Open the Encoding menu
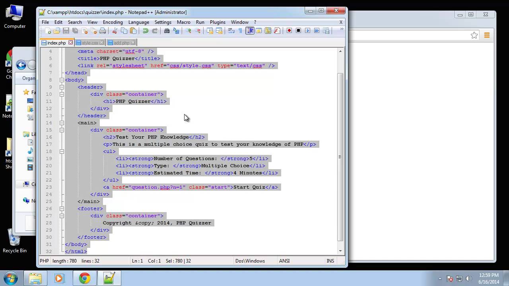The width and height of the screenshot is (509, 286). (113, 22)
